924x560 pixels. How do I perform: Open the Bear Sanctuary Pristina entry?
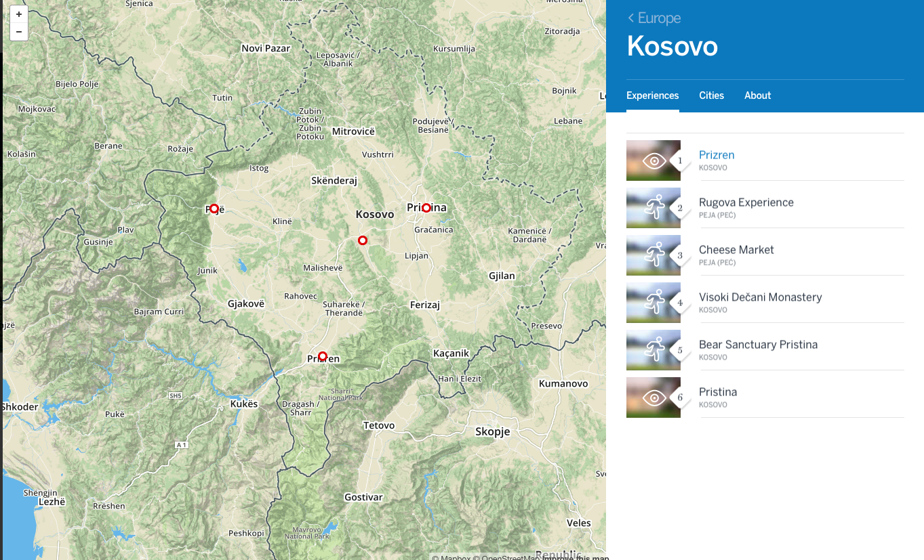(758, 345)
